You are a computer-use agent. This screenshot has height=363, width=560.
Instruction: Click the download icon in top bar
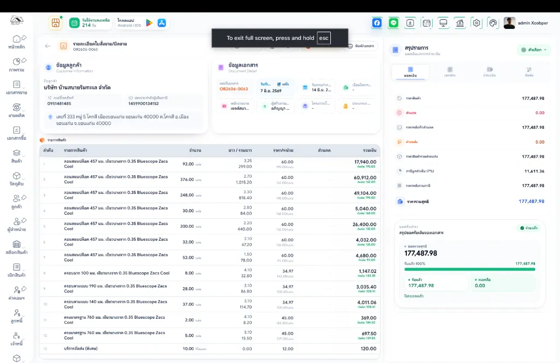[410, 23]
